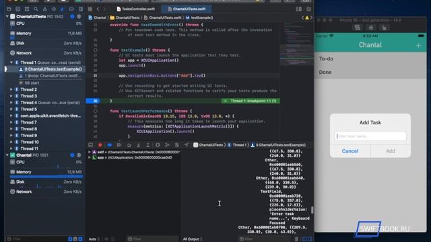This screenshot has width=431, height=242.
Task: Tap Add in Add Task alert
Action: (391, 151)
